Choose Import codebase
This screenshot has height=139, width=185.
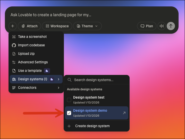click(x=36, y=45)
